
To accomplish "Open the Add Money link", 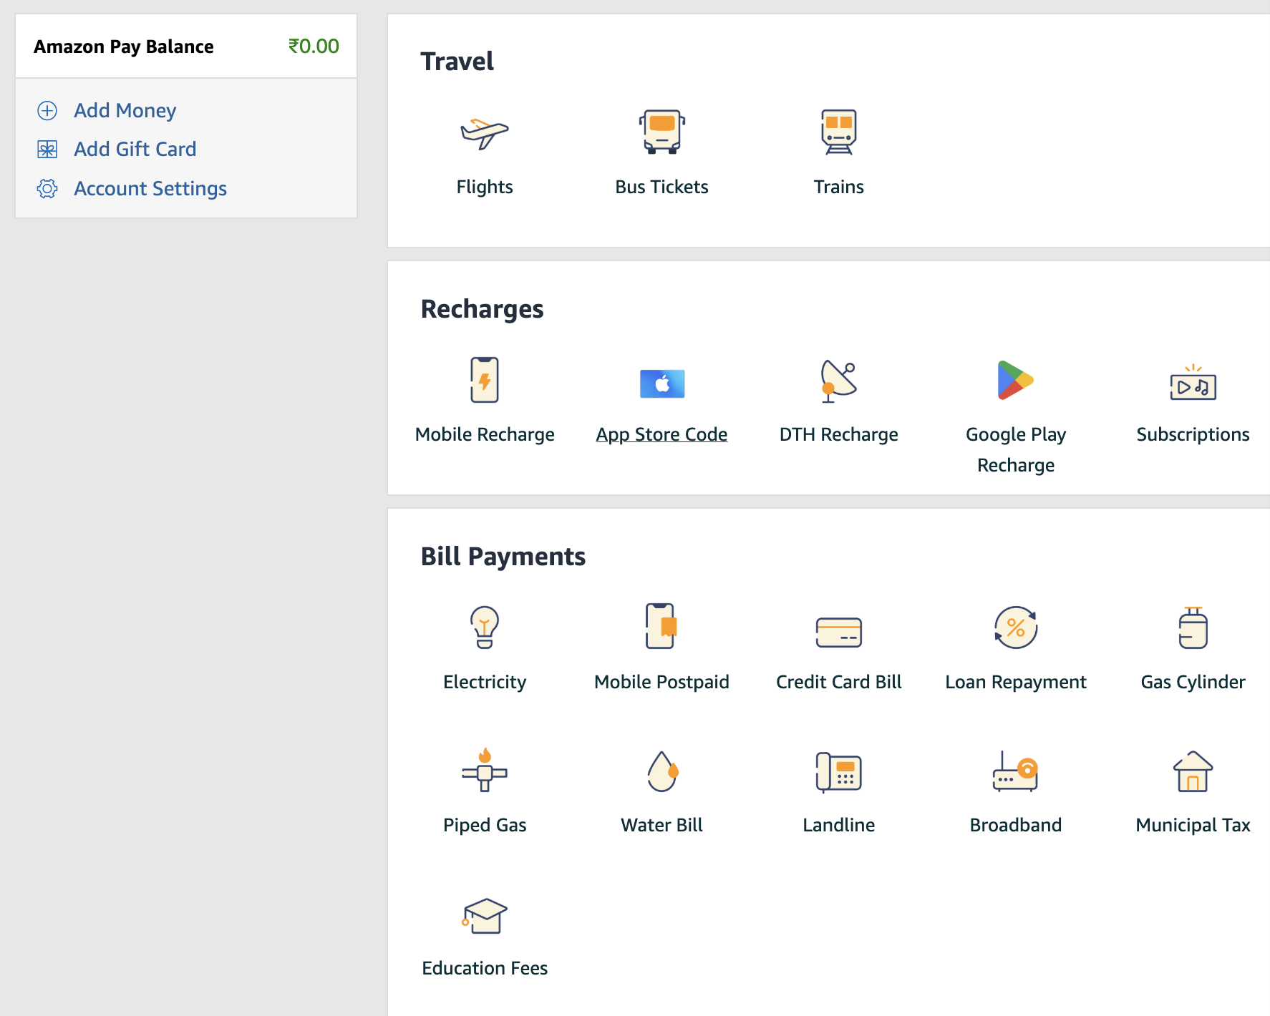I will tap(125, 110).
